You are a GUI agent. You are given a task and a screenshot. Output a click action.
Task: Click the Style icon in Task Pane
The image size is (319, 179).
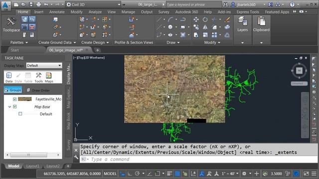point(18,78)
